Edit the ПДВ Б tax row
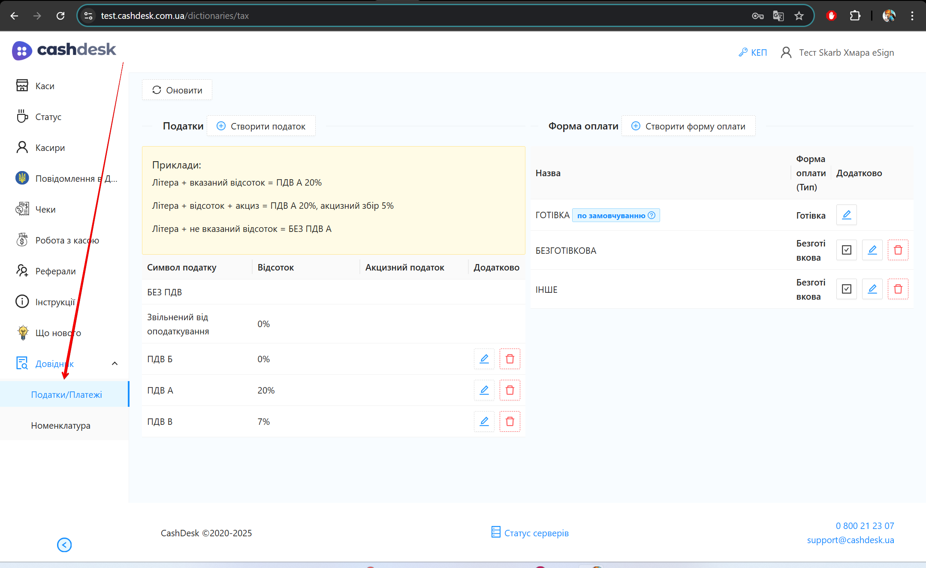926x568 pixels. 484,359
